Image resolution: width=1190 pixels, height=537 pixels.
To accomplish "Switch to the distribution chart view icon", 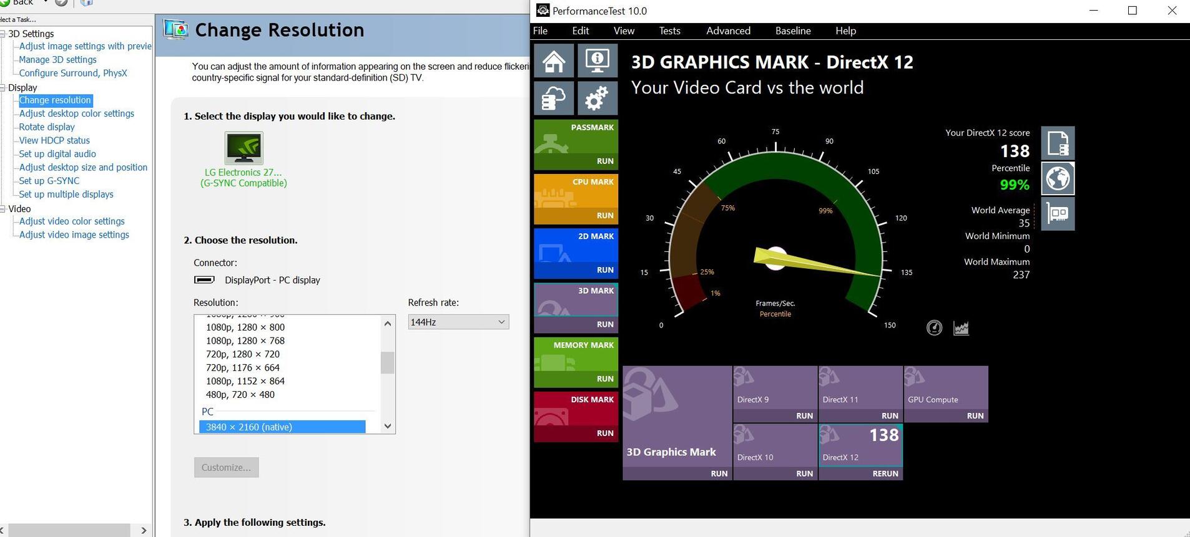I will pos(961,327).
